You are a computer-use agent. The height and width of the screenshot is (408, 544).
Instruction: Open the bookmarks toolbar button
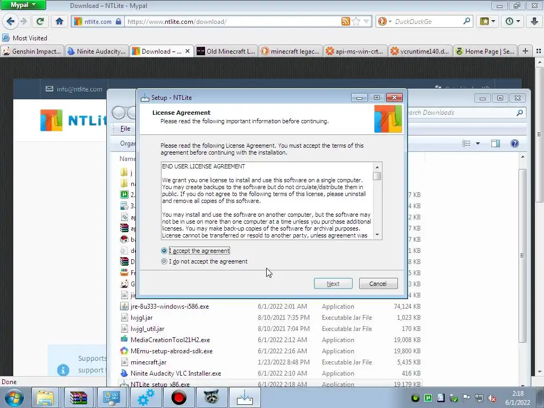[x=484, y=21]
